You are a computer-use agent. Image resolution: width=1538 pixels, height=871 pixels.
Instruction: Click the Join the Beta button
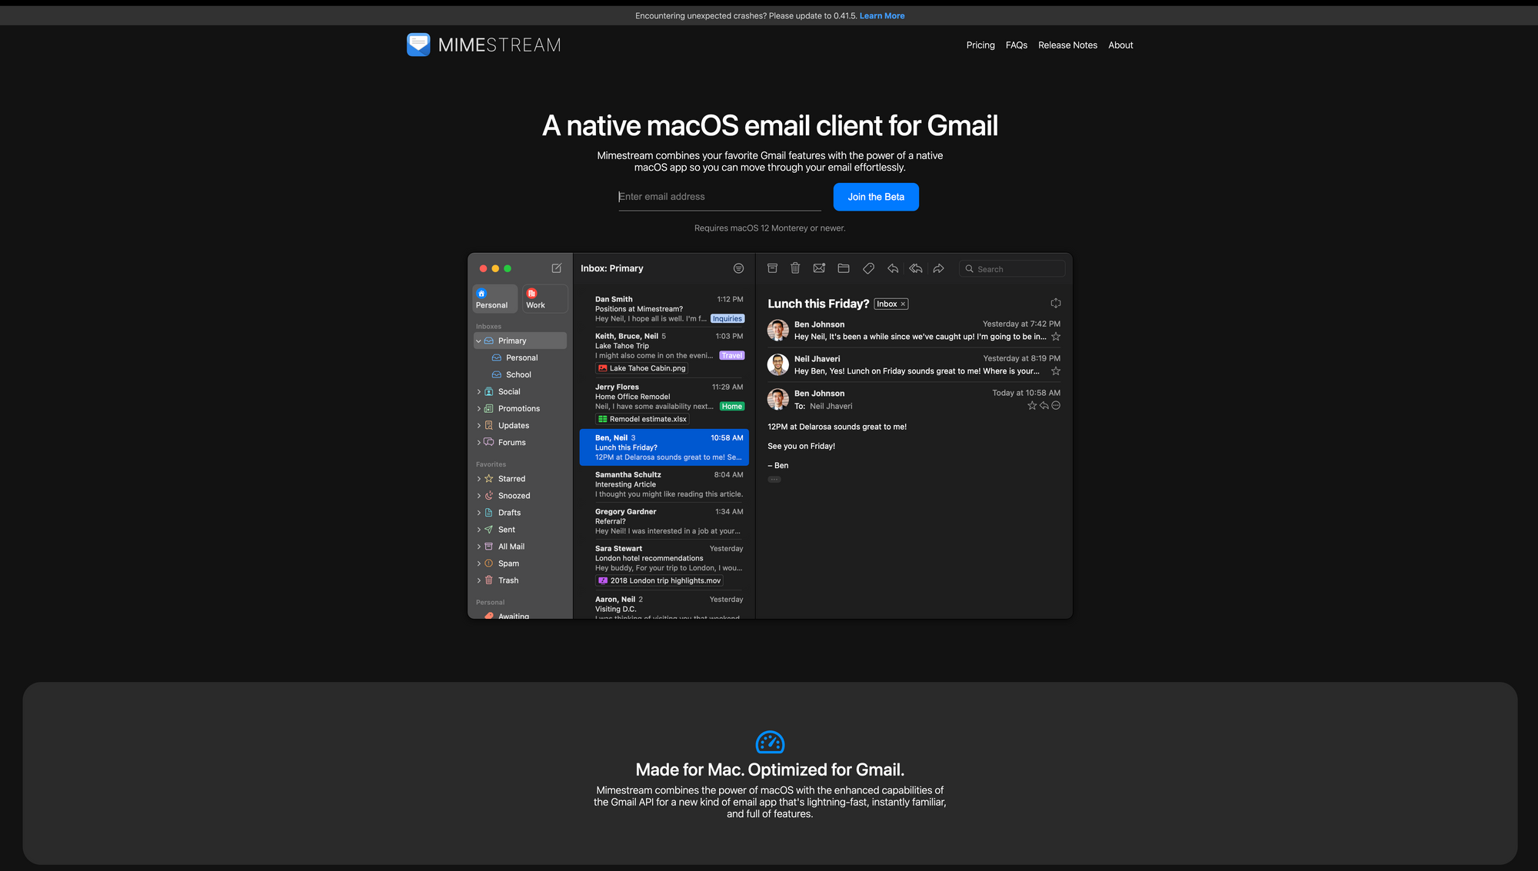[876, 197]
